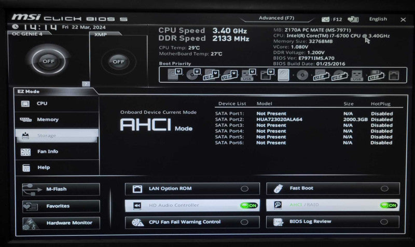This screenshot has height=247, width=415.
Task: Open Hardware Monitor
Action: click(61, 223)
